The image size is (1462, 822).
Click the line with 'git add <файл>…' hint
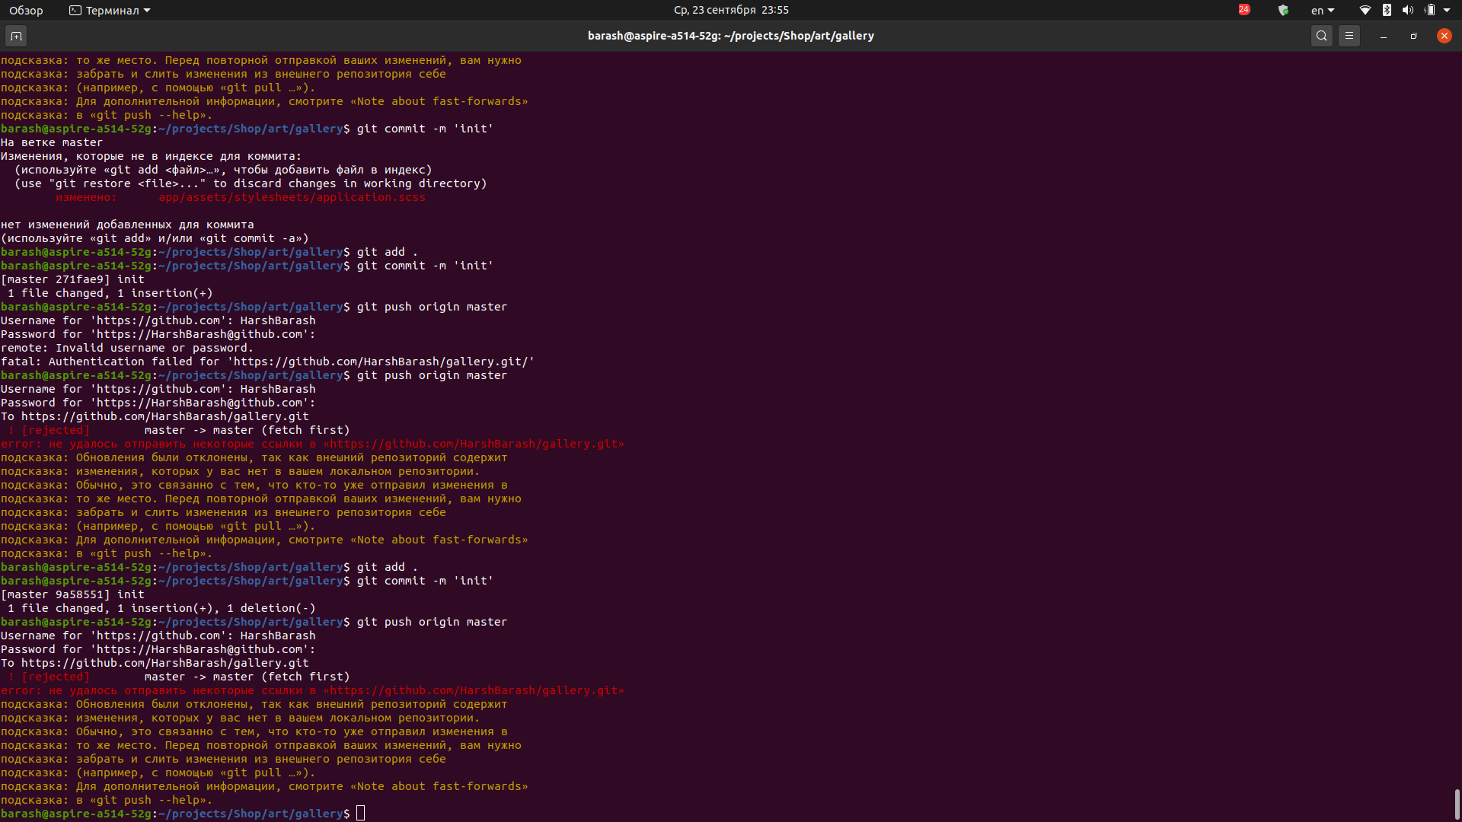(223, 170)
